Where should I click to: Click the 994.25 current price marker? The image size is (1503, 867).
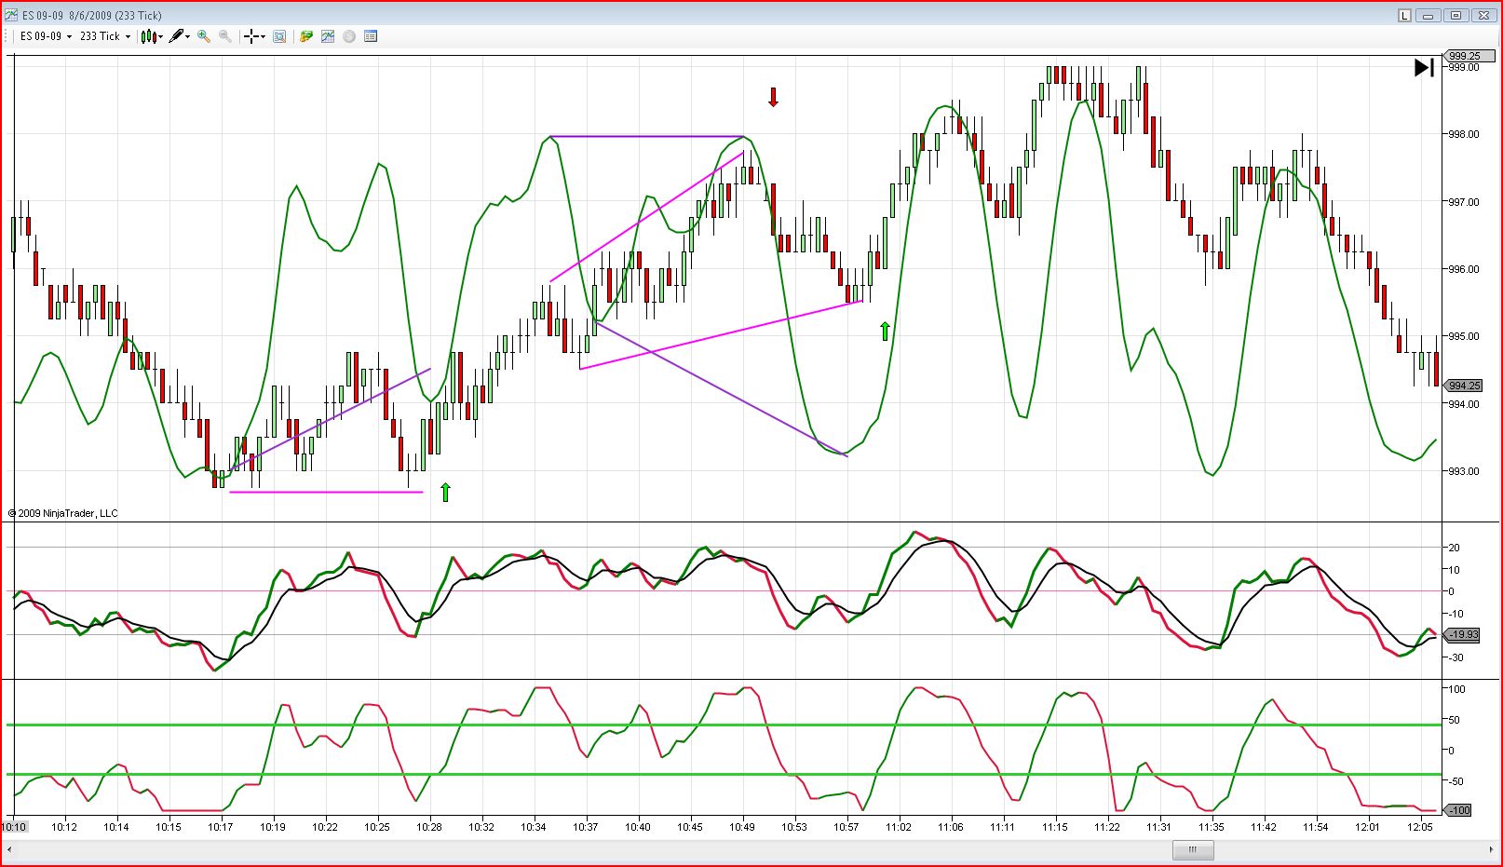pyautogui.click(x=1462, y=386)
